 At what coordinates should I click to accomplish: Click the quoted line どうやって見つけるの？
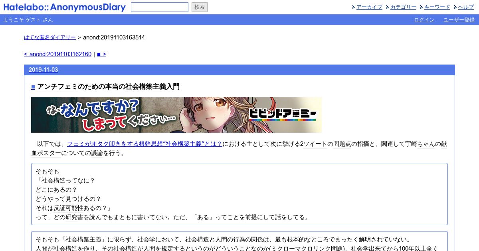click(68, 199)
